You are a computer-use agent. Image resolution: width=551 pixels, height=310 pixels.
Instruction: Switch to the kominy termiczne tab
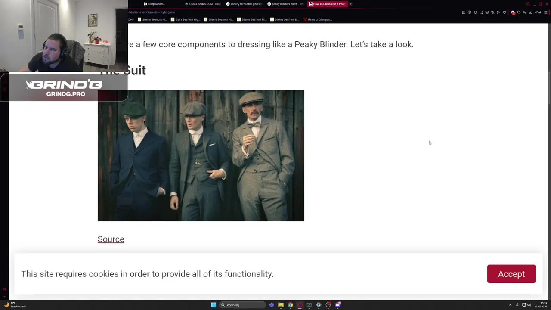pyautogui.click(x=245, y=4)
